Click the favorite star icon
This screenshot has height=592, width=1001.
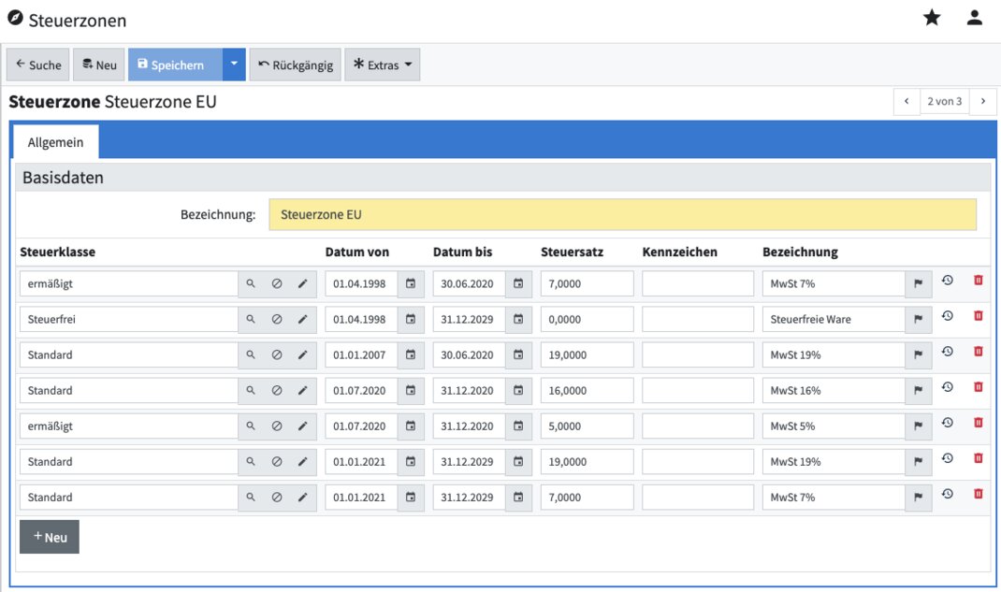pyautogui.click(x=932, y=18)
